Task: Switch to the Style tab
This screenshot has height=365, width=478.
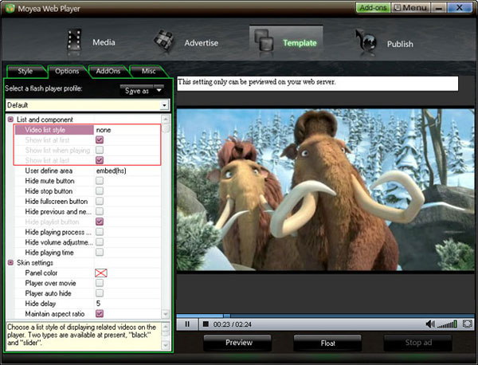Action: click(25, 71)
